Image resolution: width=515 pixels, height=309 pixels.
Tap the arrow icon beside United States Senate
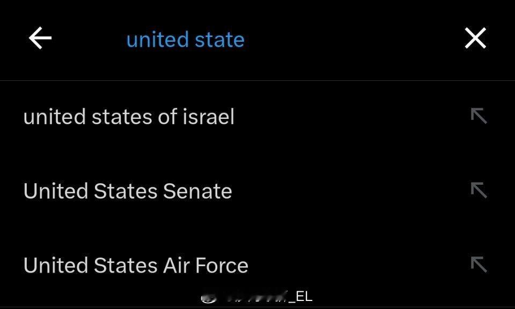click(479, 190)
